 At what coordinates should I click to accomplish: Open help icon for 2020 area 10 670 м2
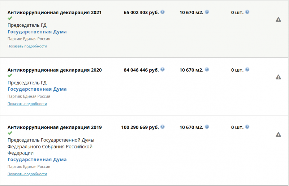click(x=207, y=69)
